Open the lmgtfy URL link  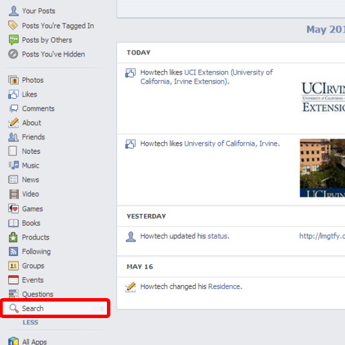pyautogui.click(x=322, y=236)
